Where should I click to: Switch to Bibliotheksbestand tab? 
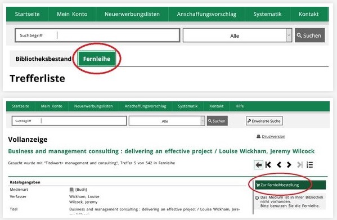click(43, 59)
